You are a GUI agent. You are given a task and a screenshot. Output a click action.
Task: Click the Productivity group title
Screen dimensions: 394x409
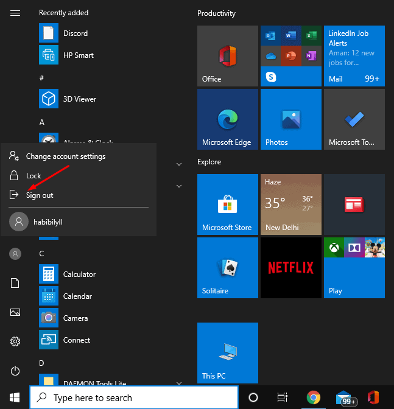click(216, 13)
